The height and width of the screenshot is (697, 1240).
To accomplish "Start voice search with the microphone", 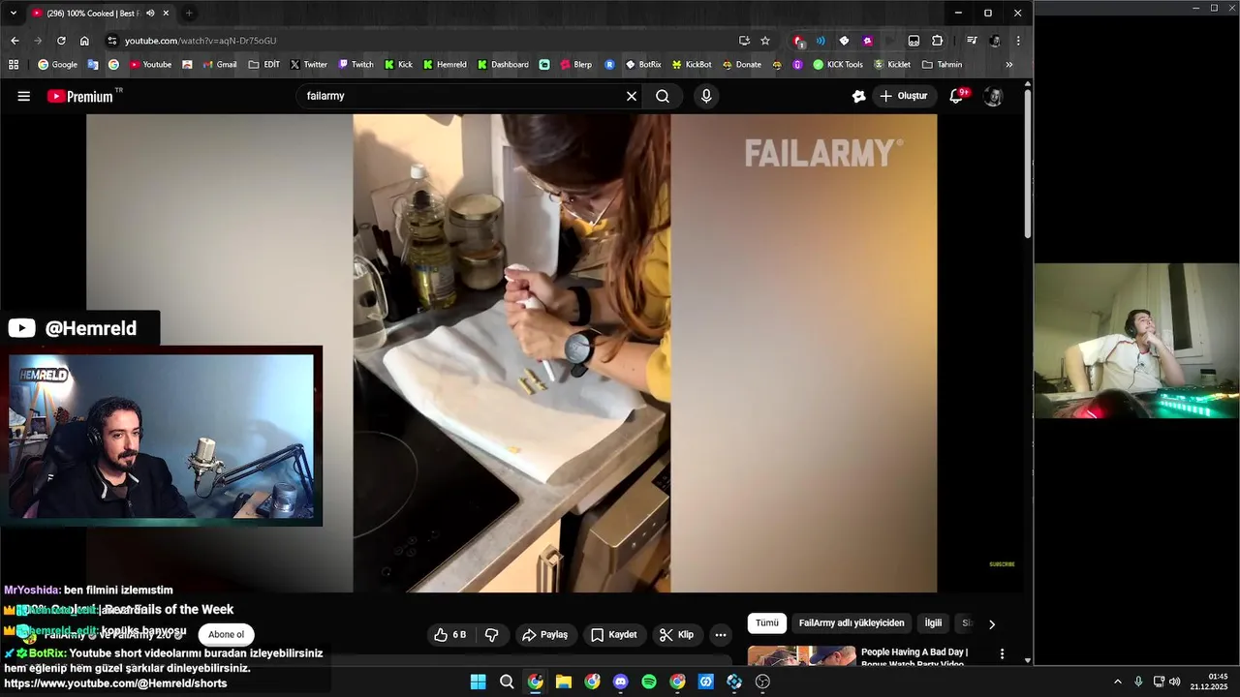I will 706,96.
